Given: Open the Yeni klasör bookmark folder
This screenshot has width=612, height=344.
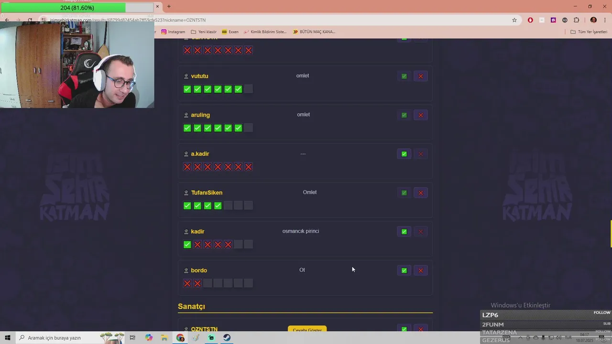Looking at the screenshot, I should 203,32.
